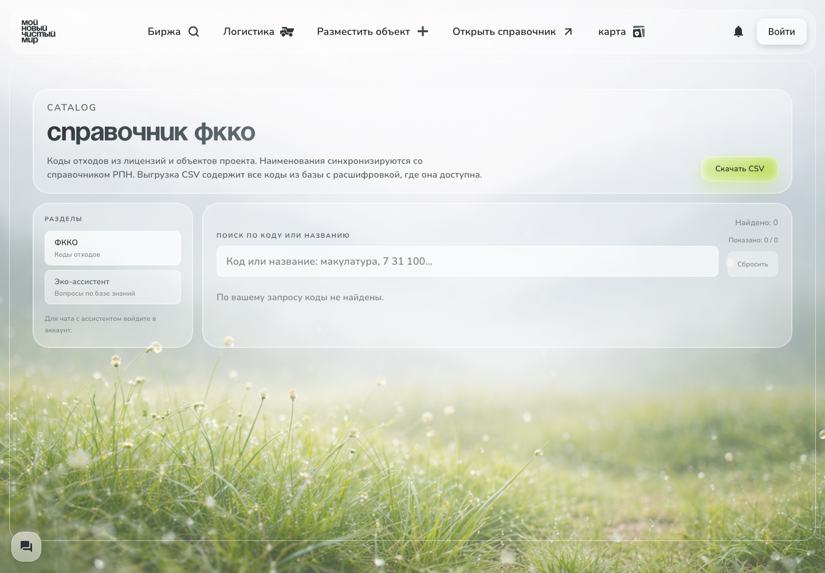Click the 'Найдено: 0' counter text
Screen dimensions: 825x573
coord(756,222)
